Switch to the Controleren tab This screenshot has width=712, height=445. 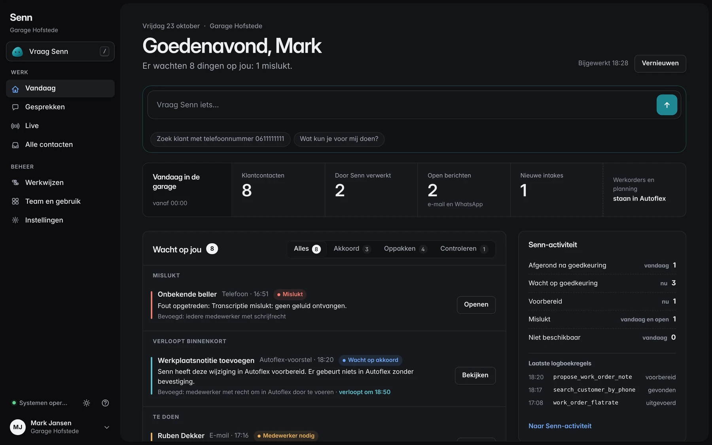tap(464, 249)
